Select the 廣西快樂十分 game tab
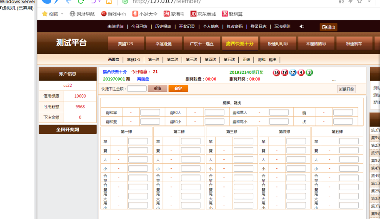 240,44
